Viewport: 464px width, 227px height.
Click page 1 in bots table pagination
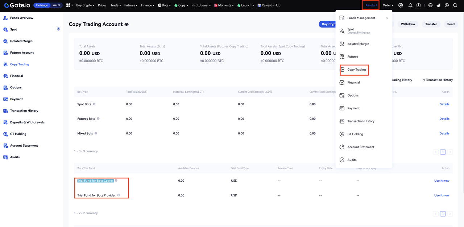443,152
